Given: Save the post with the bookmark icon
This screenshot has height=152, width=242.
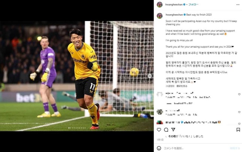Looking at the screenshot, I should coord(238,130).
